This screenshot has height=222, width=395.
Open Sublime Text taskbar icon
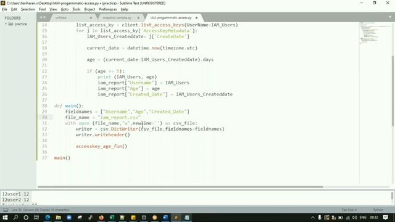(x=176, y=218)
